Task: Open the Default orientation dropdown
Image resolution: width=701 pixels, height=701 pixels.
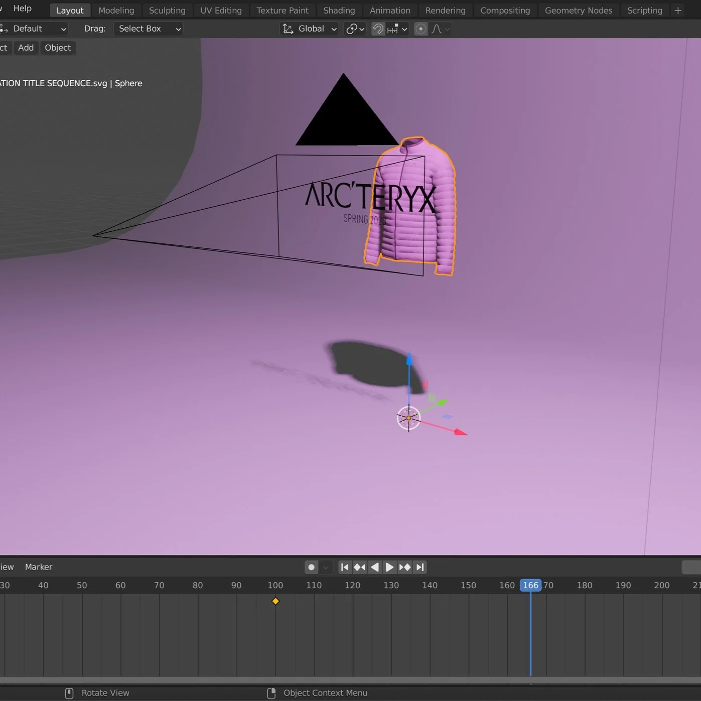Action: 34,29
